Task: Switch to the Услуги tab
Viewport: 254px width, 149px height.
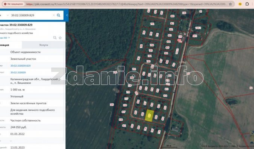Action: pyautogui.click(x=44, y=45)
